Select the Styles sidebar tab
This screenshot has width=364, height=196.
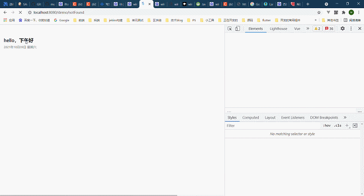tap(232, 117)
